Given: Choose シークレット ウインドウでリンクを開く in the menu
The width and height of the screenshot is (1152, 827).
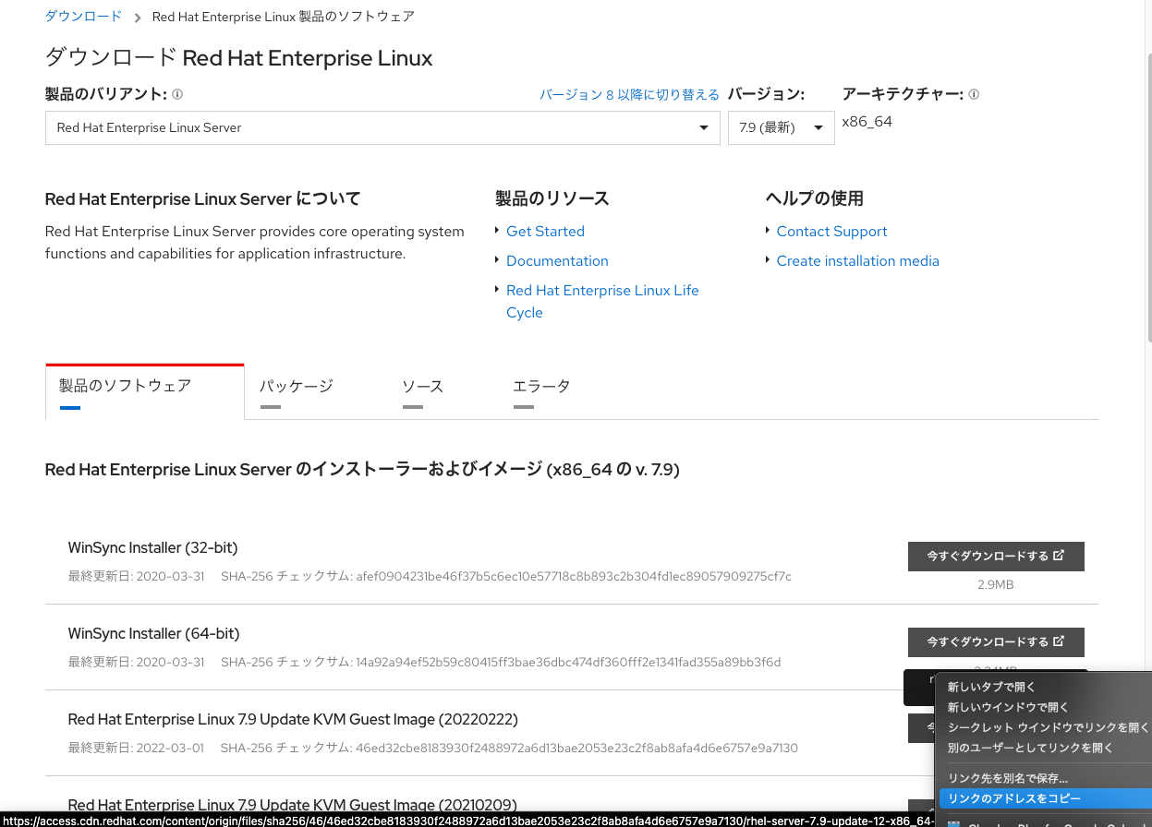Looking at the screenshot, I should pyautogui.click(x=1048, y=727).
